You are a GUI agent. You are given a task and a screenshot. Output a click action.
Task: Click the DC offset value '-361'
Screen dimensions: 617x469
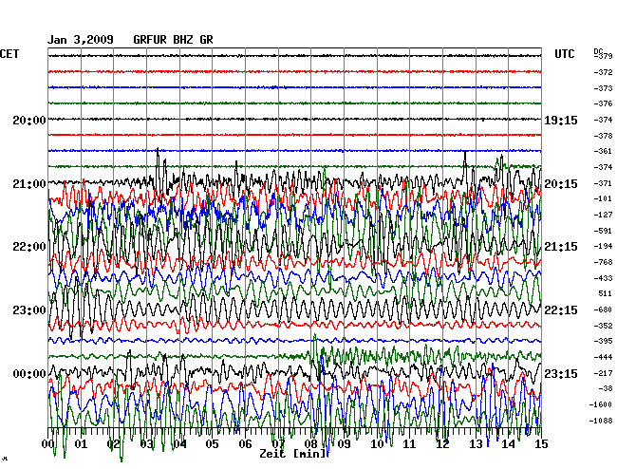tap(603, 151)
